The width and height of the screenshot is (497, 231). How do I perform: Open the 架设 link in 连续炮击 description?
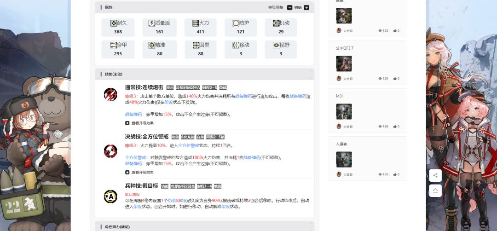tap(168, 102)
